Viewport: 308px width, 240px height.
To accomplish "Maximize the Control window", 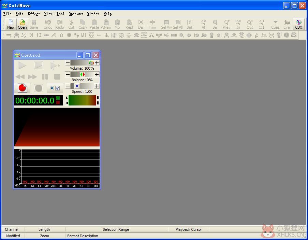I will [x=88, y=55].
